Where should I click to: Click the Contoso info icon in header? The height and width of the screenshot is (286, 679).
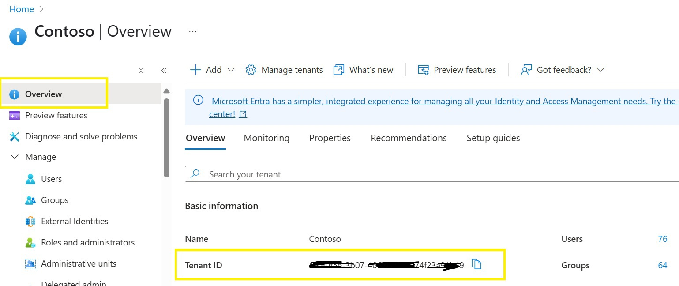click(x=18, y=37)
